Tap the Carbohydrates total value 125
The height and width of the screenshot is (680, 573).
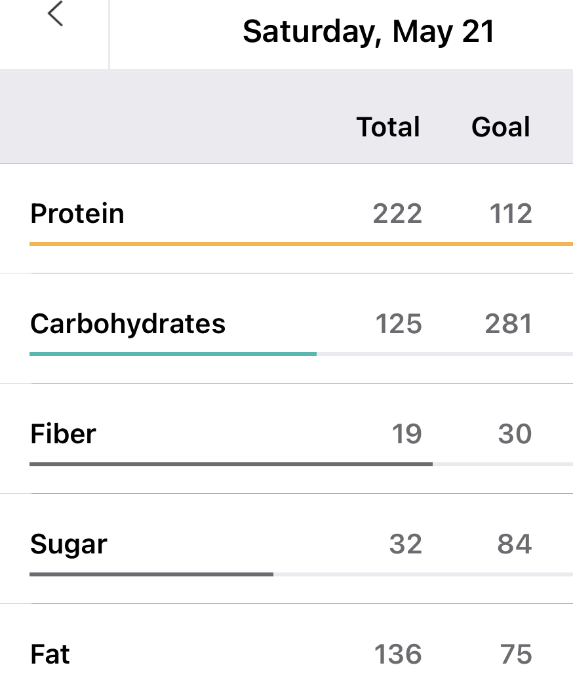(x=399, y=324)
